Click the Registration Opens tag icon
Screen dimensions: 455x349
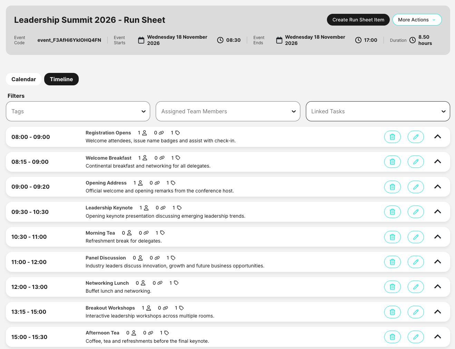pyautogui.click(x=177, y=133)
